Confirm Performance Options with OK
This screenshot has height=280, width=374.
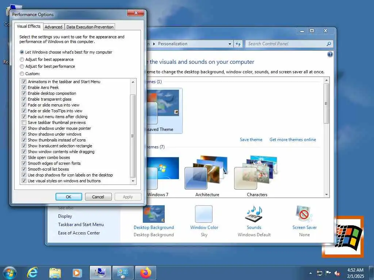(69, 197)
